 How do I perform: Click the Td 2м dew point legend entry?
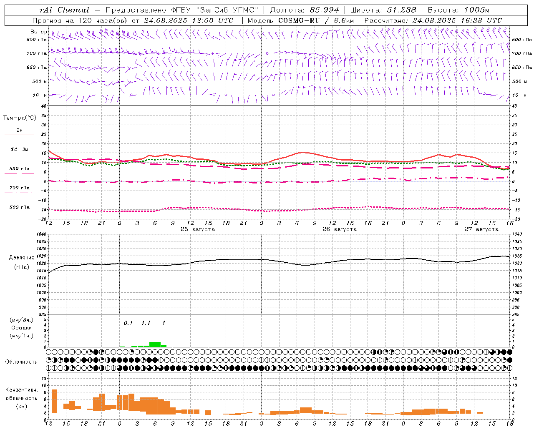(20, 149)
